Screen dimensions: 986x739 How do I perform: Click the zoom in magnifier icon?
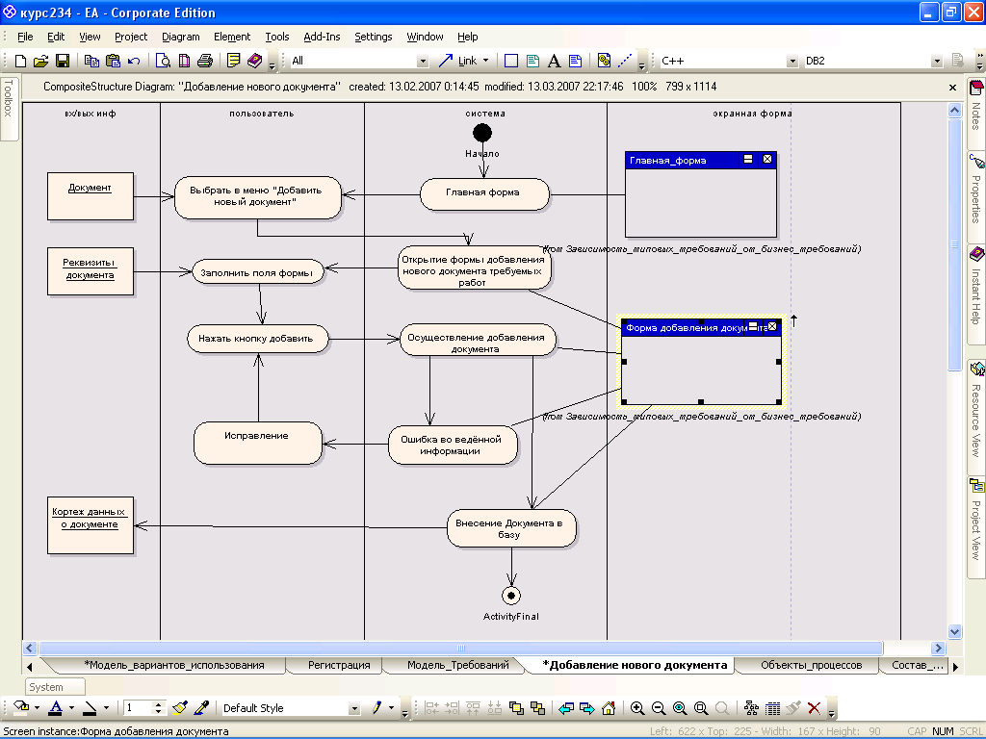click(637, 708)
